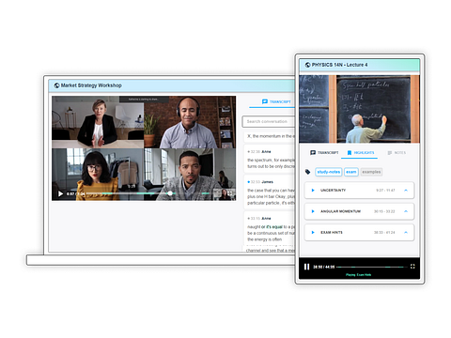Play the Angular Momentum highlight clip
The height and width of the screenshot is (338, 451).
tap(313, 211)
